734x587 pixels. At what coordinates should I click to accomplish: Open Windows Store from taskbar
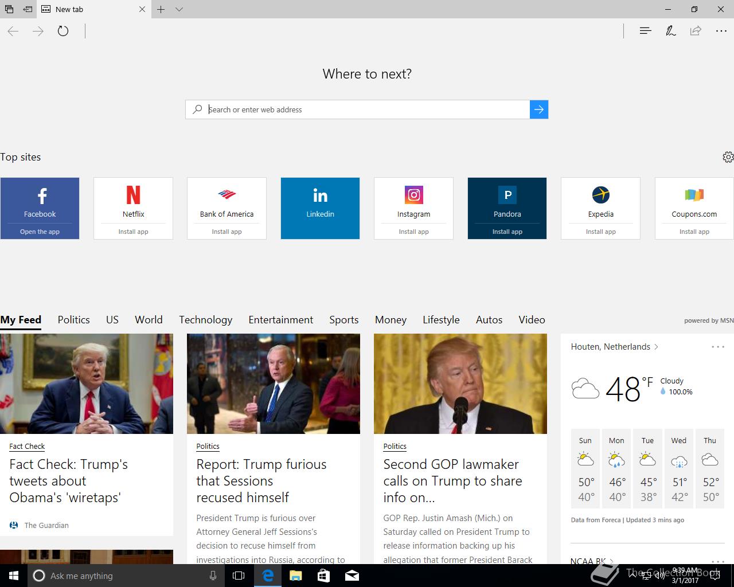(x=323, y=576)
